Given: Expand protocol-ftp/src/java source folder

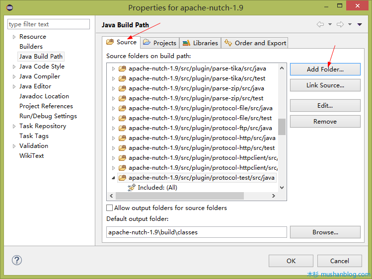Looking at the screenshot, I should click(113, 128).
